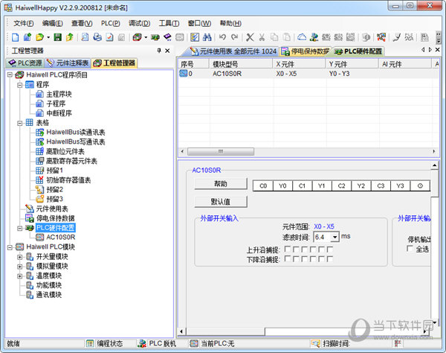Click the Print toolbar icon
The height and width of the screenshot is (353, 446).
(97, 37)
